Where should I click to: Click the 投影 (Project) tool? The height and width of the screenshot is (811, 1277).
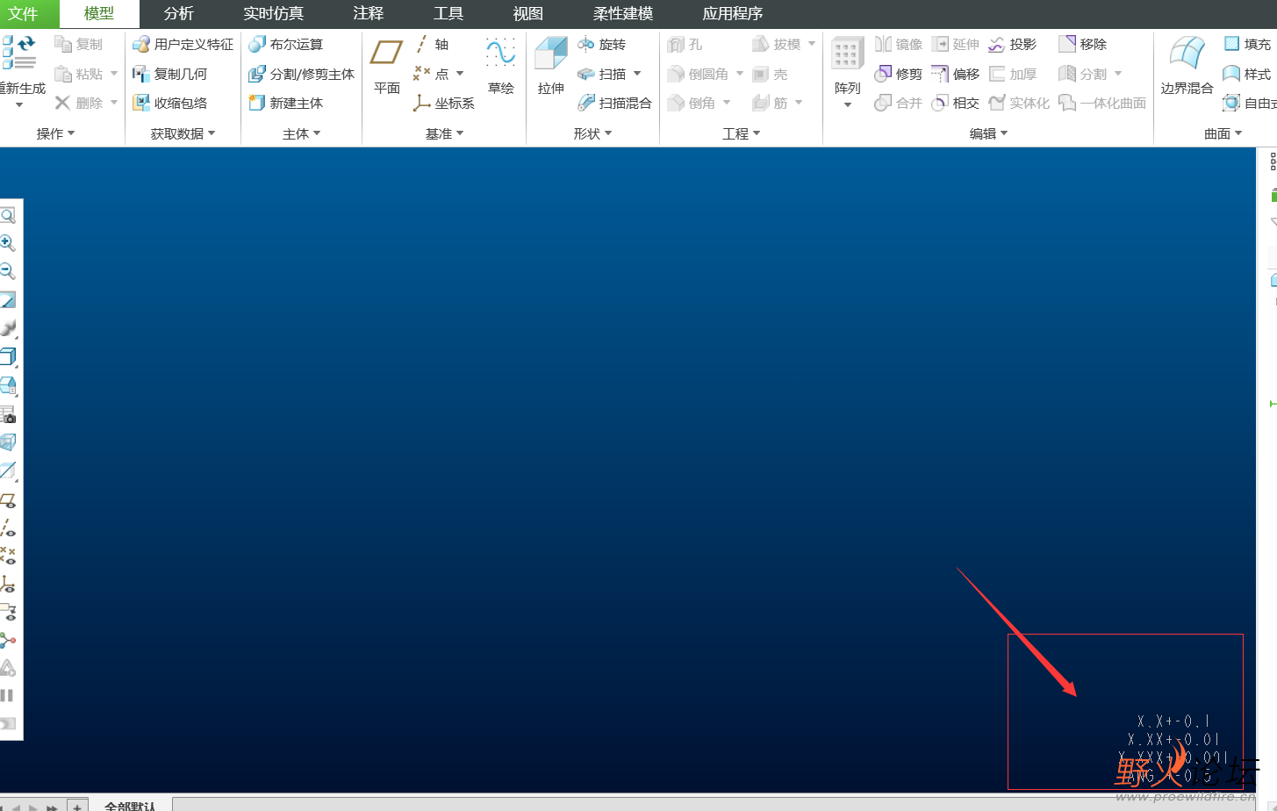tap(1013, 45)
